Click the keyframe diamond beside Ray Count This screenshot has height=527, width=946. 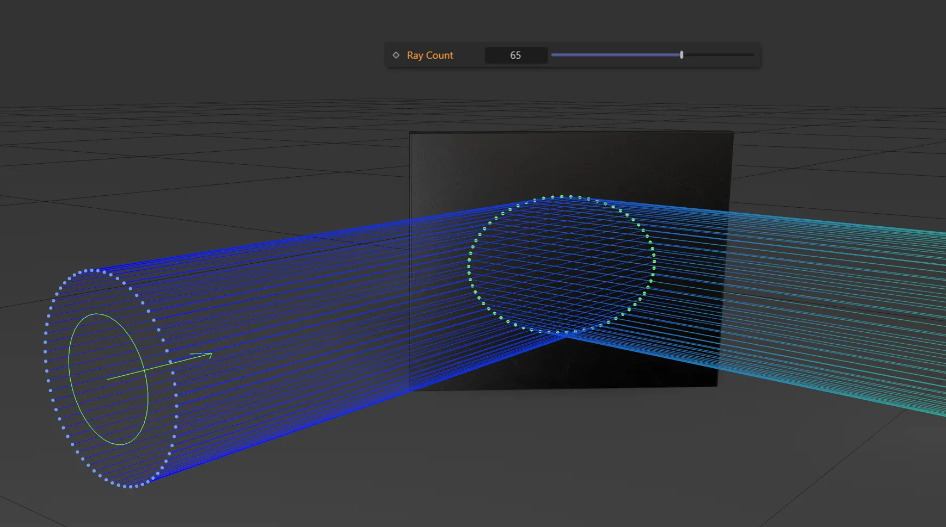(396, 55)
